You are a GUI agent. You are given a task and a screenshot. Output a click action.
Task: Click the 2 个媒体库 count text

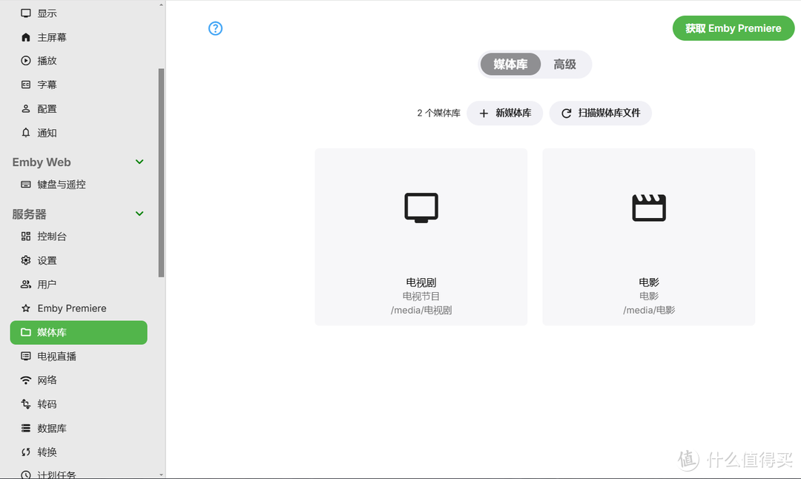coord(438,113)
